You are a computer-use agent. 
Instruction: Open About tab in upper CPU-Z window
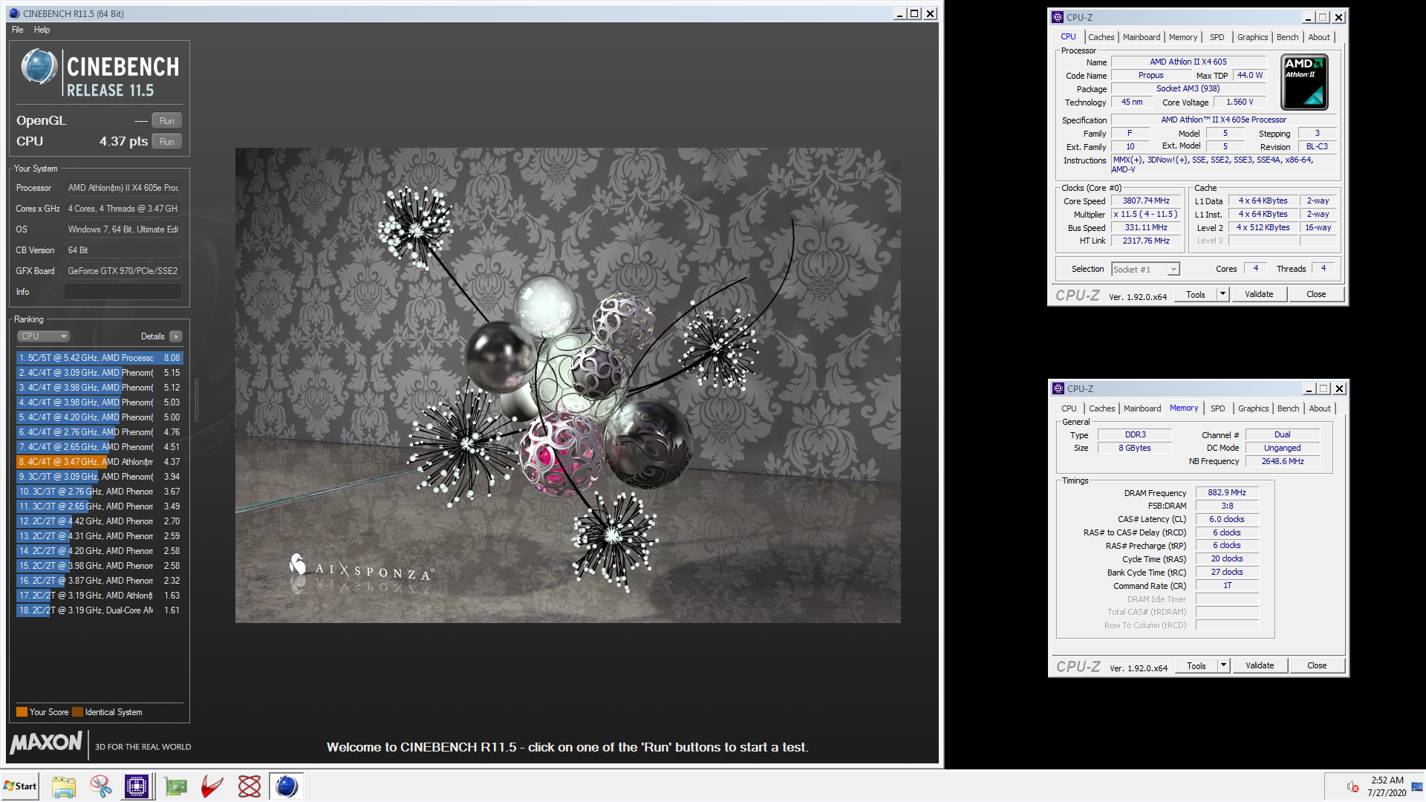[x=1319, y=37]
